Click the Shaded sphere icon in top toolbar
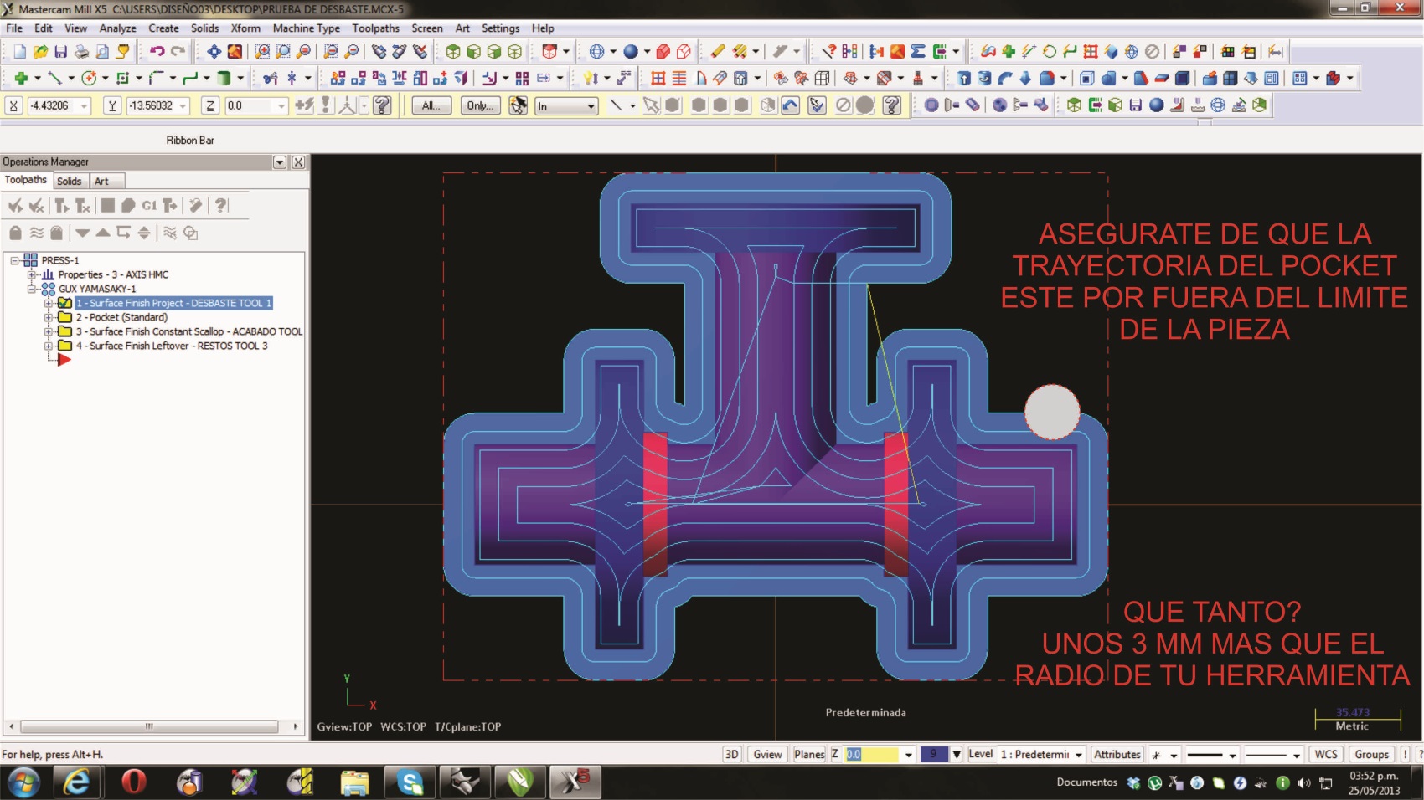Screen dimensions: 1424x800 click(630, 52)
